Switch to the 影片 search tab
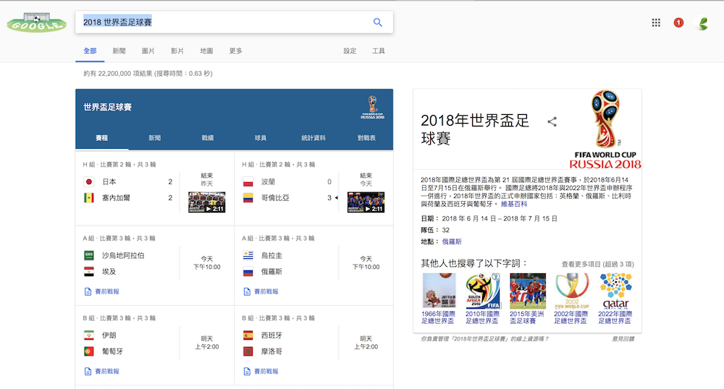Screen dimensions: 724x389 [177, 51]
